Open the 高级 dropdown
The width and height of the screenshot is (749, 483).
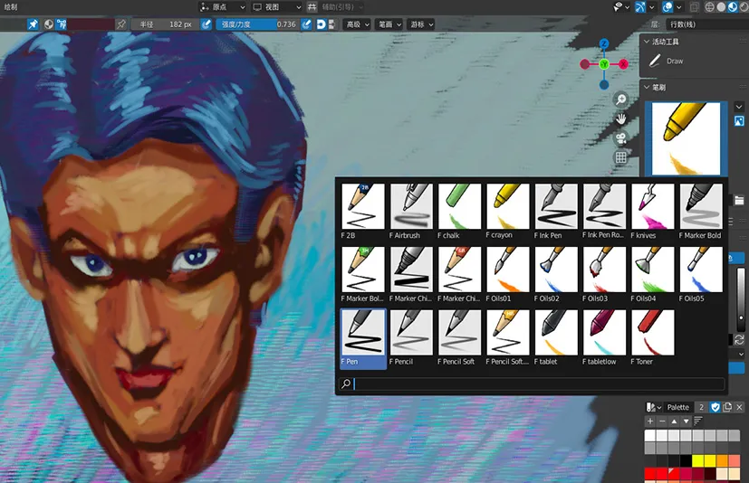coord(358,24)
